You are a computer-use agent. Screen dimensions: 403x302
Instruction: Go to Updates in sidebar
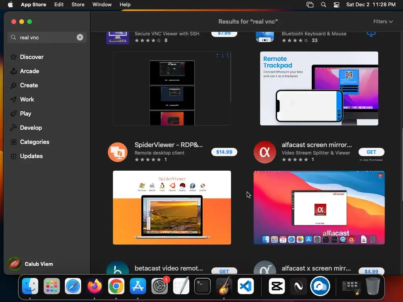click(x=31, y=156)
